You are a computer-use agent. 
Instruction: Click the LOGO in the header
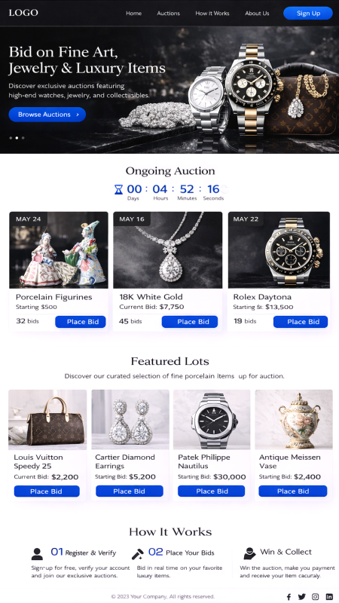tap(23, 13)
